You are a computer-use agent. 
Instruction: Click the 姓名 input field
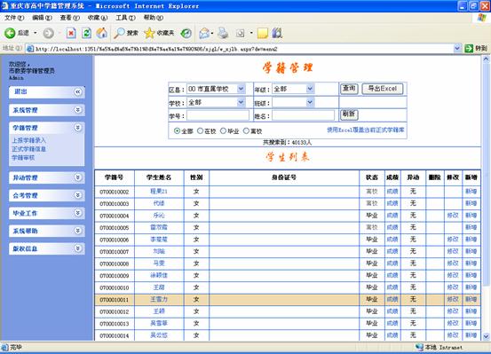tap(303, 115)
